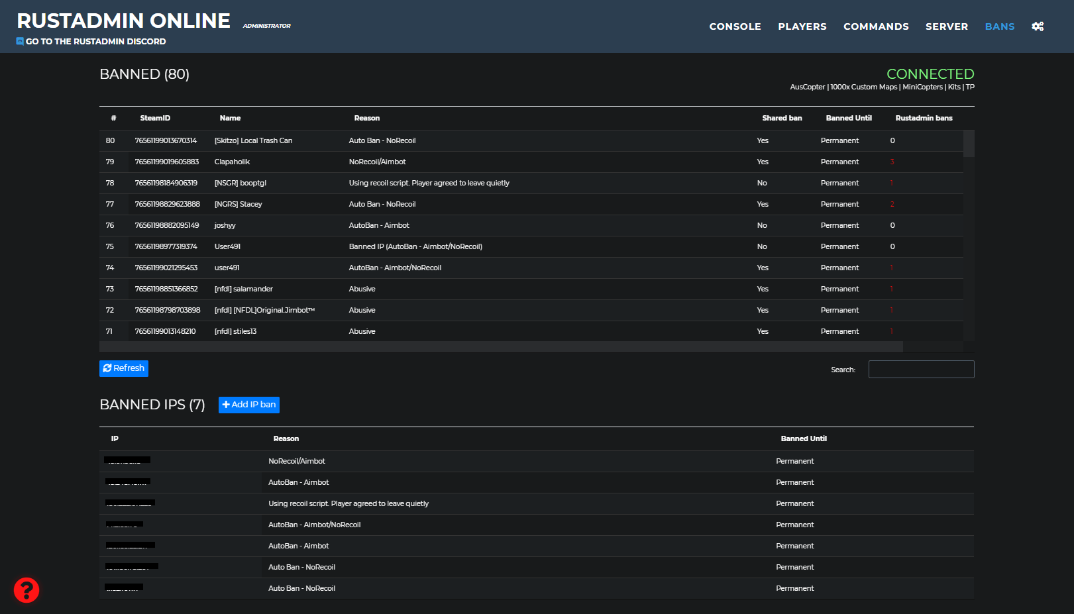Click the refresh arrows icon inside the Refresh button
Image resolution: width=1074 pixels, height=614 pixels.
108,368
